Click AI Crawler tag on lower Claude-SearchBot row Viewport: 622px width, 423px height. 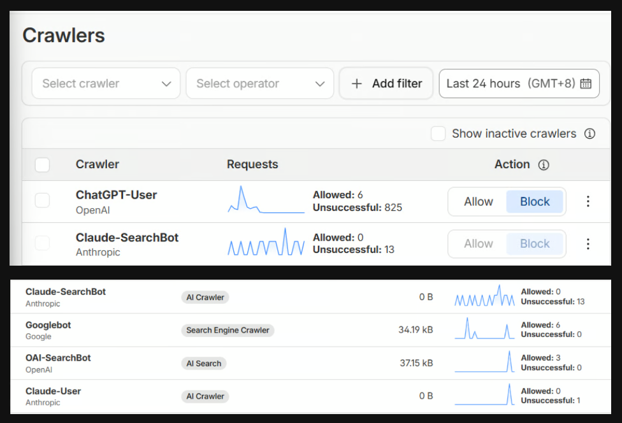tap(205, 298)
